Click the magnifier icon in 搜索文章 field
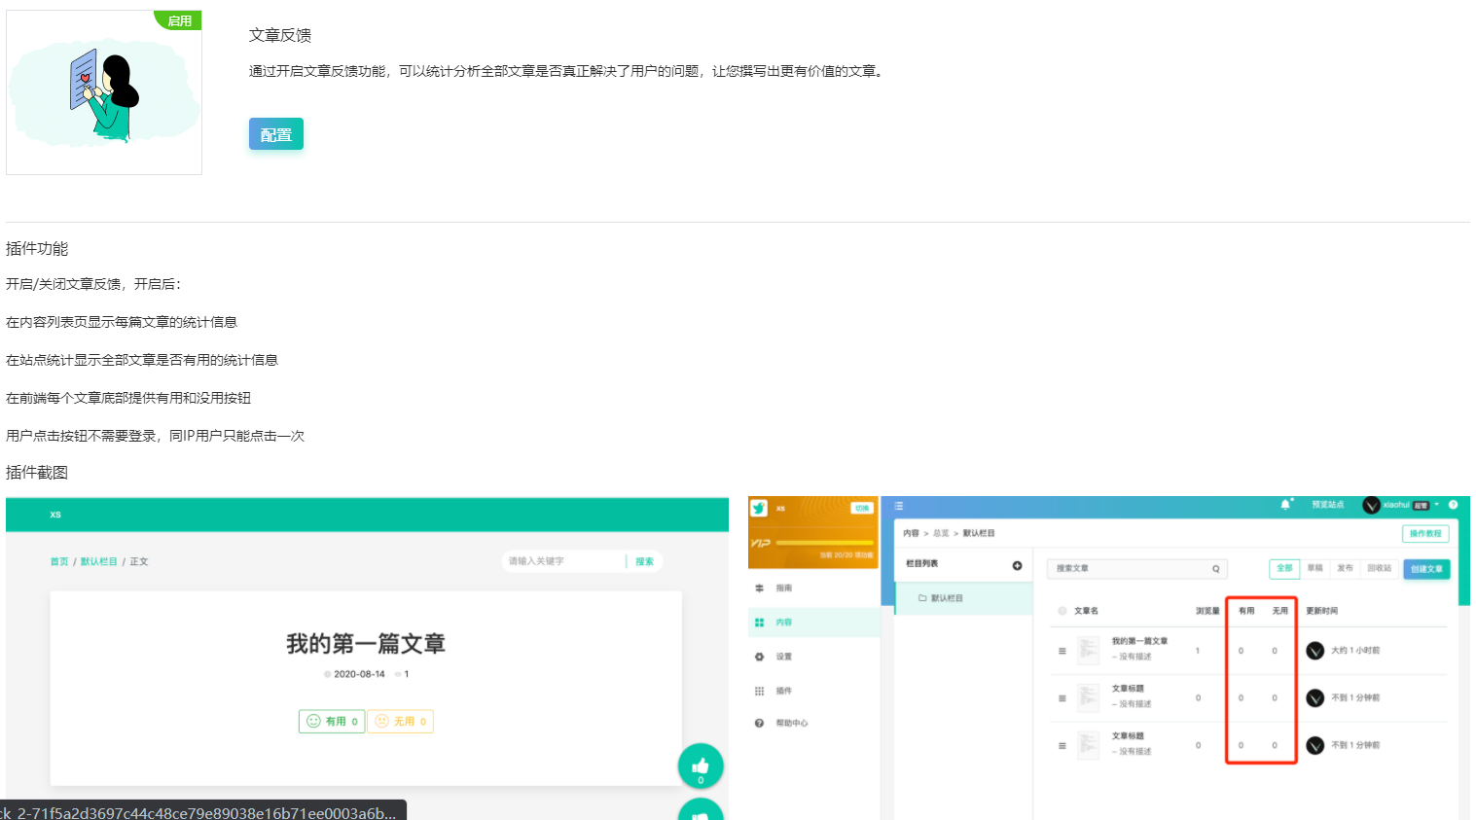 pos(1215,569)
